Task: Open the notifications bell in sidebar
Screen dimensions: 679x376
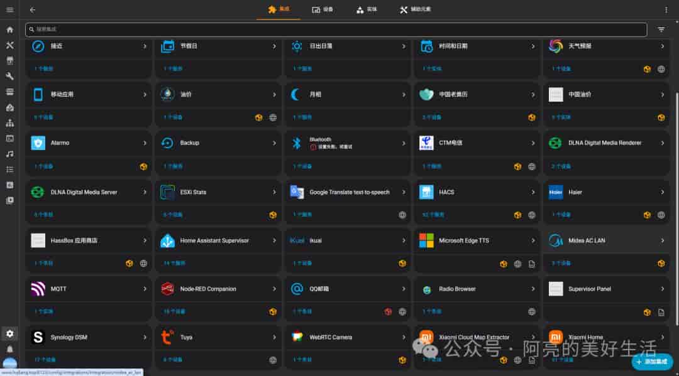Action: [x=9, y=349]
